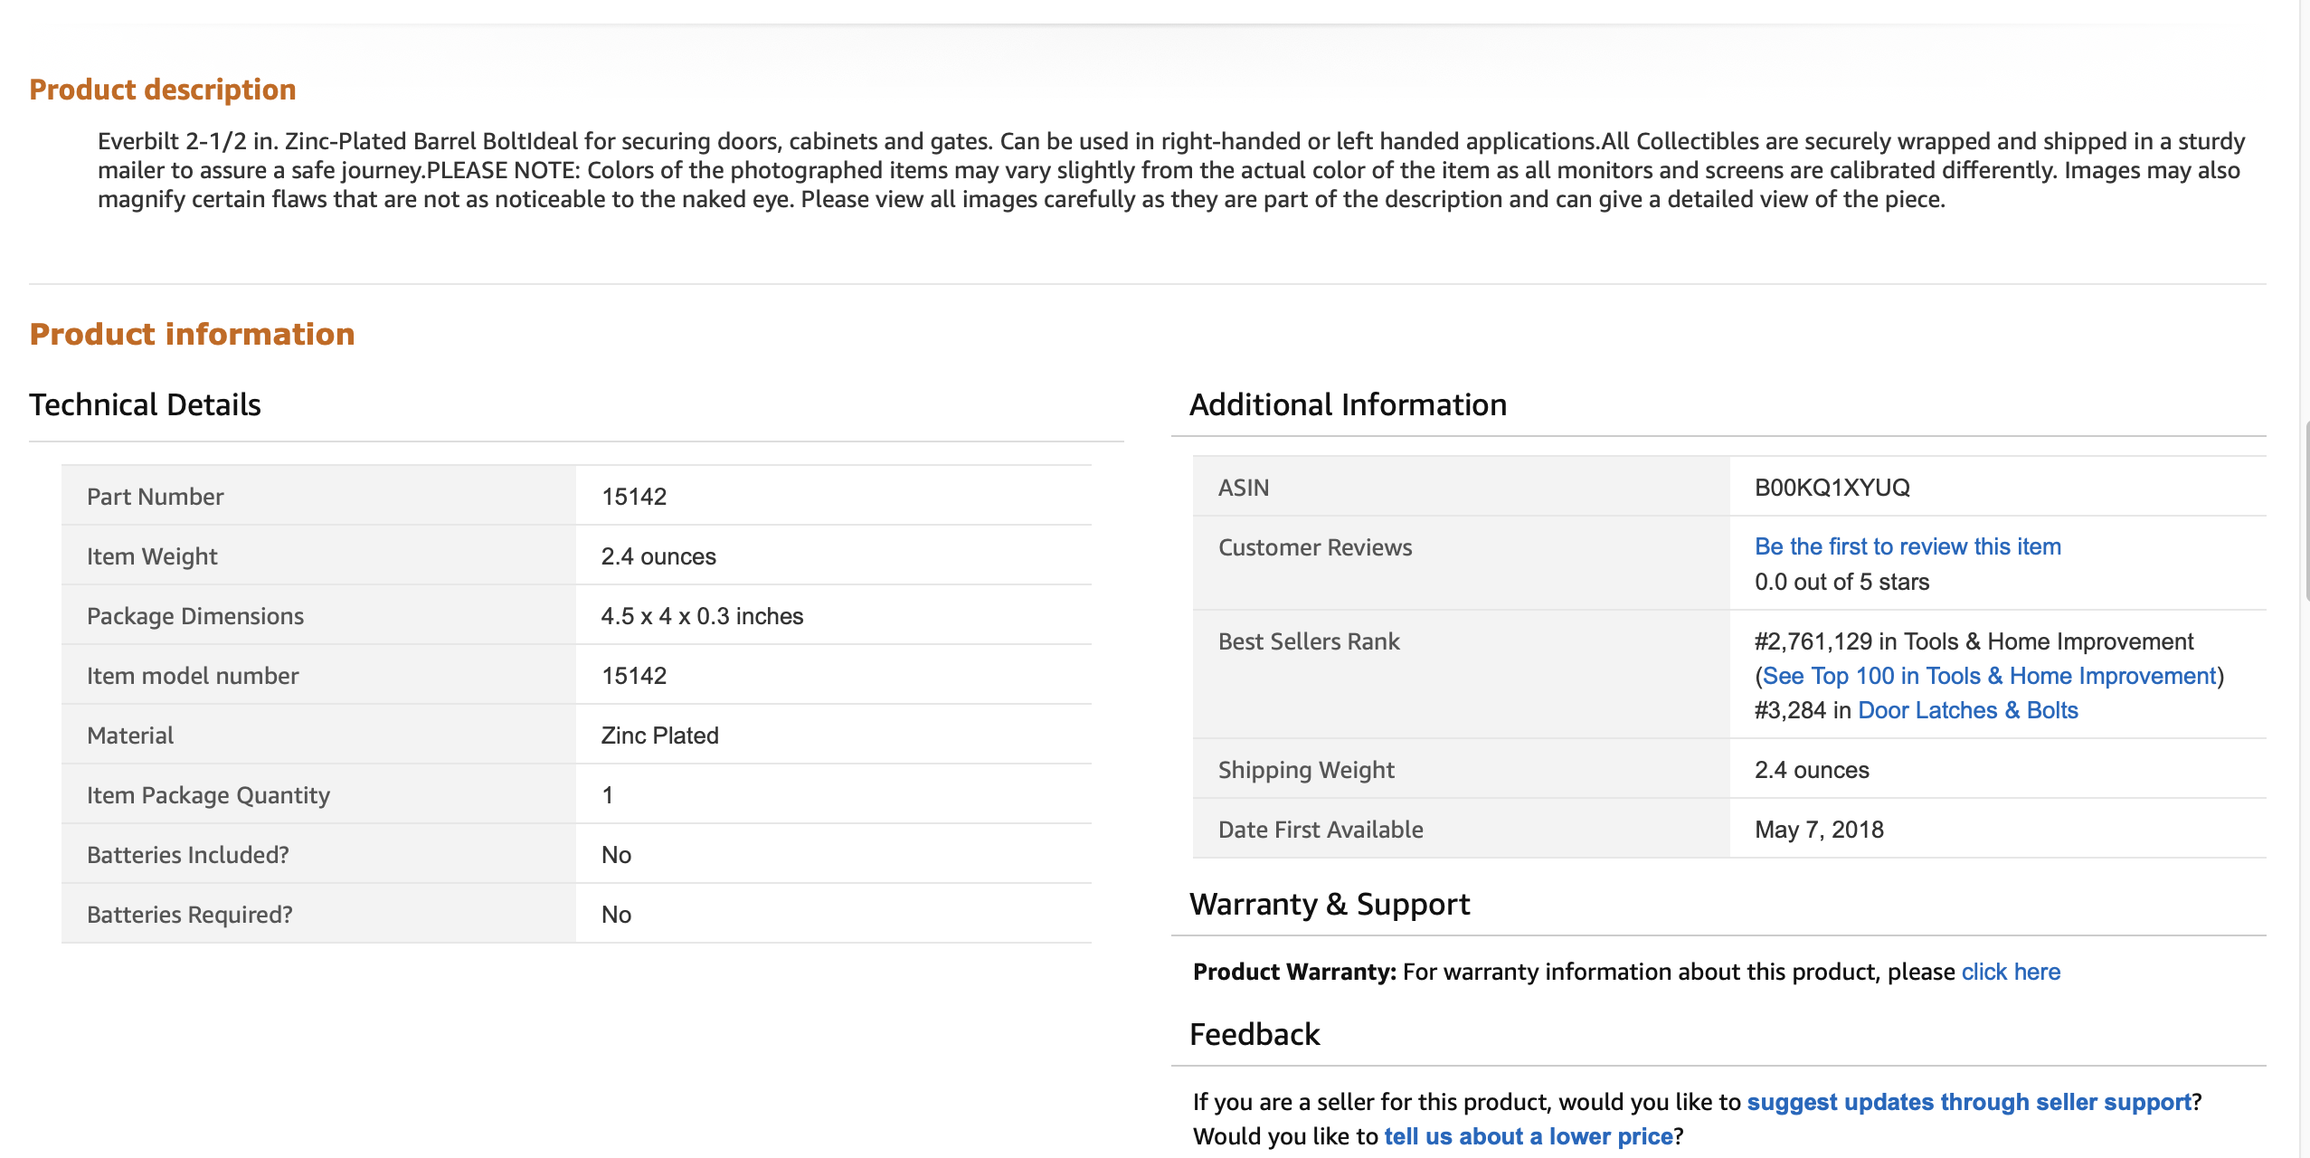Click the Additional Information heading
The width and height of the screenshot is (2310, 1158).
point(1347,404)
